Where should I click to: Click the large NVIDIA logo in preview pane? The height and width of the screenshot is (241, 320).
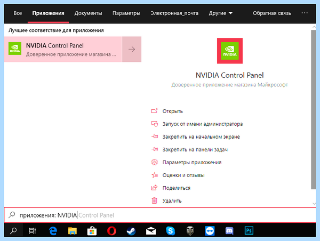coord(229,51)
